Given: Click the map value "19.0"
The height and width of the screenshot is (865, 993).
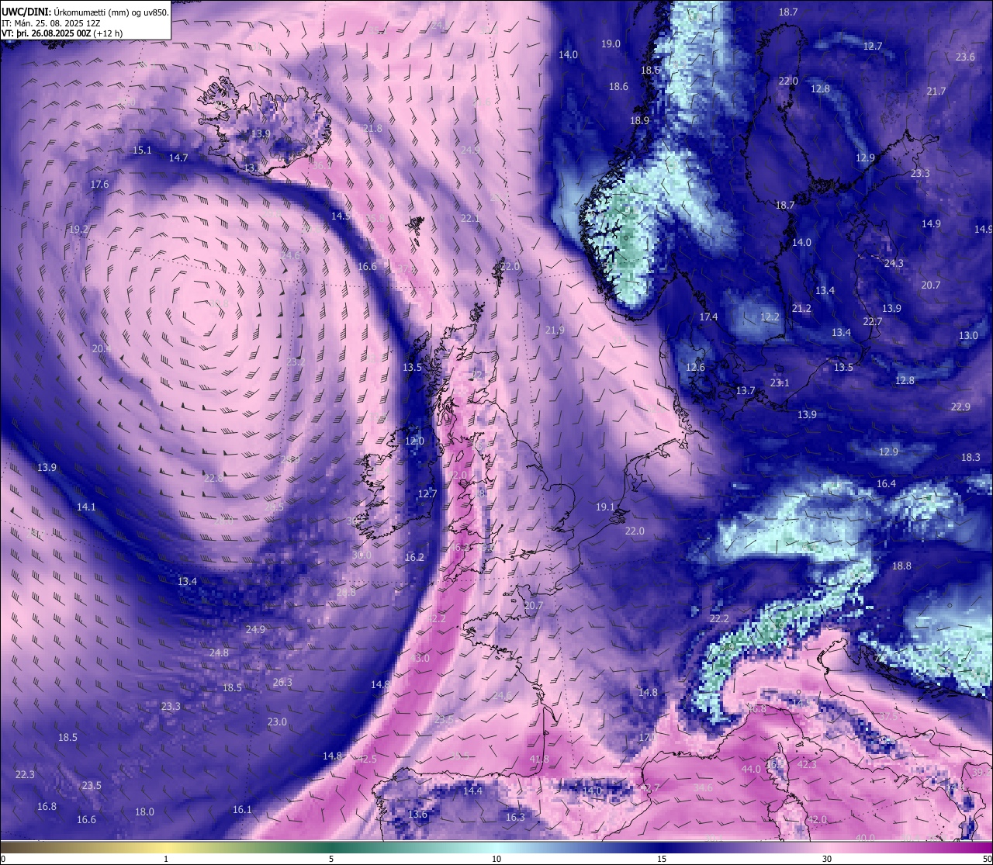Looking at the screenshot, I should coord(611,44).
